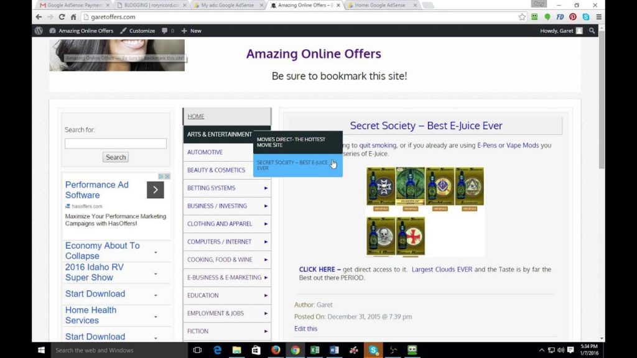
Task: Reload the page with the refresh icon
Action: point(62,17)
